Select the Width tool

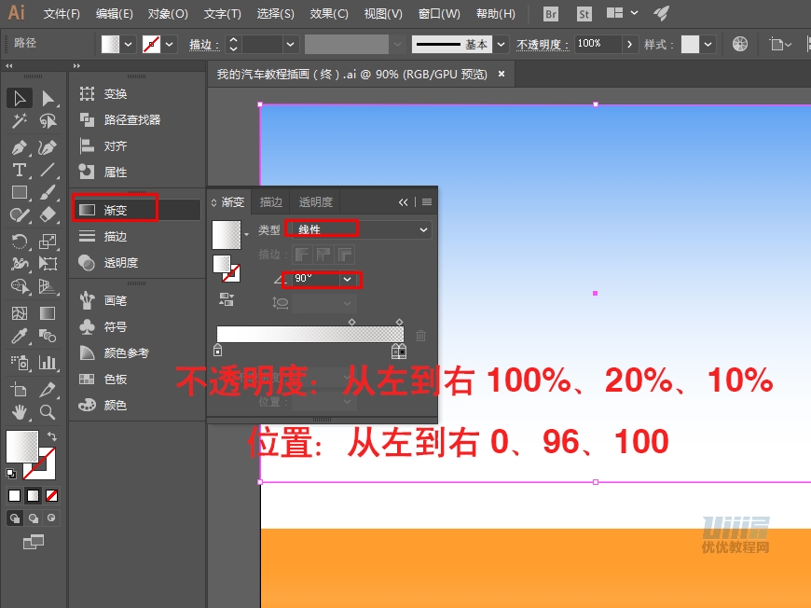pyautogui.click(x=20, y=263)
